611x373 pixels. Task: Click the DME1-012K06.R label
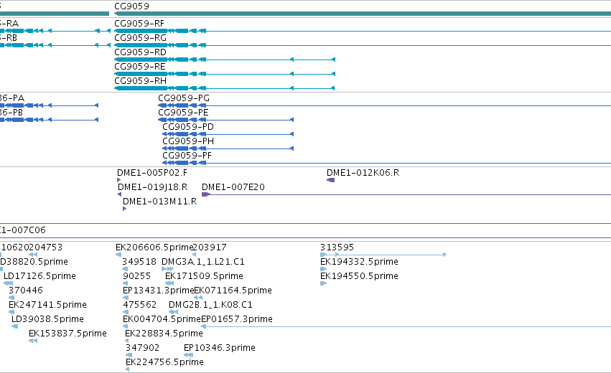[x=363, y=173]
